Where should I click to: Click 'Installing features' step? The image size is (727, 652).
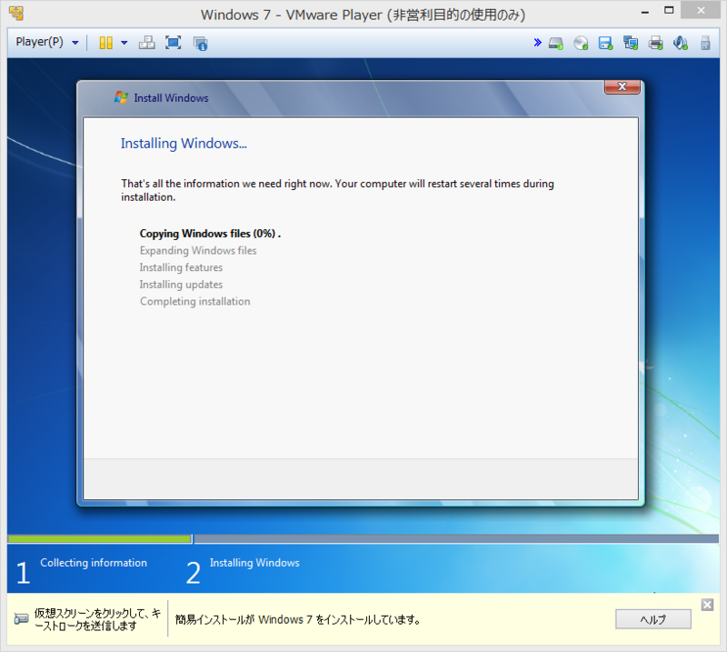(181, 267)
